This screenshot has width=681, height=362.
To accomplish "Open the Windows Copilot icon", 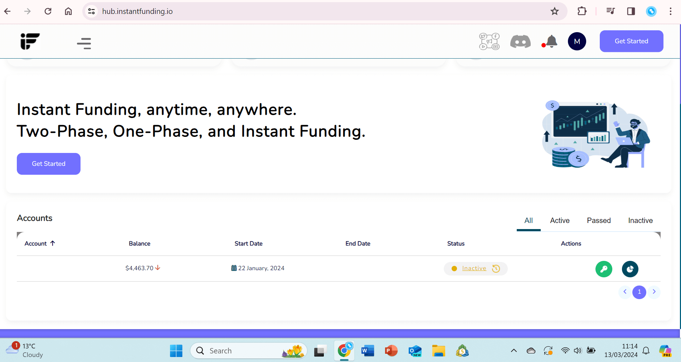I will 665,351.
